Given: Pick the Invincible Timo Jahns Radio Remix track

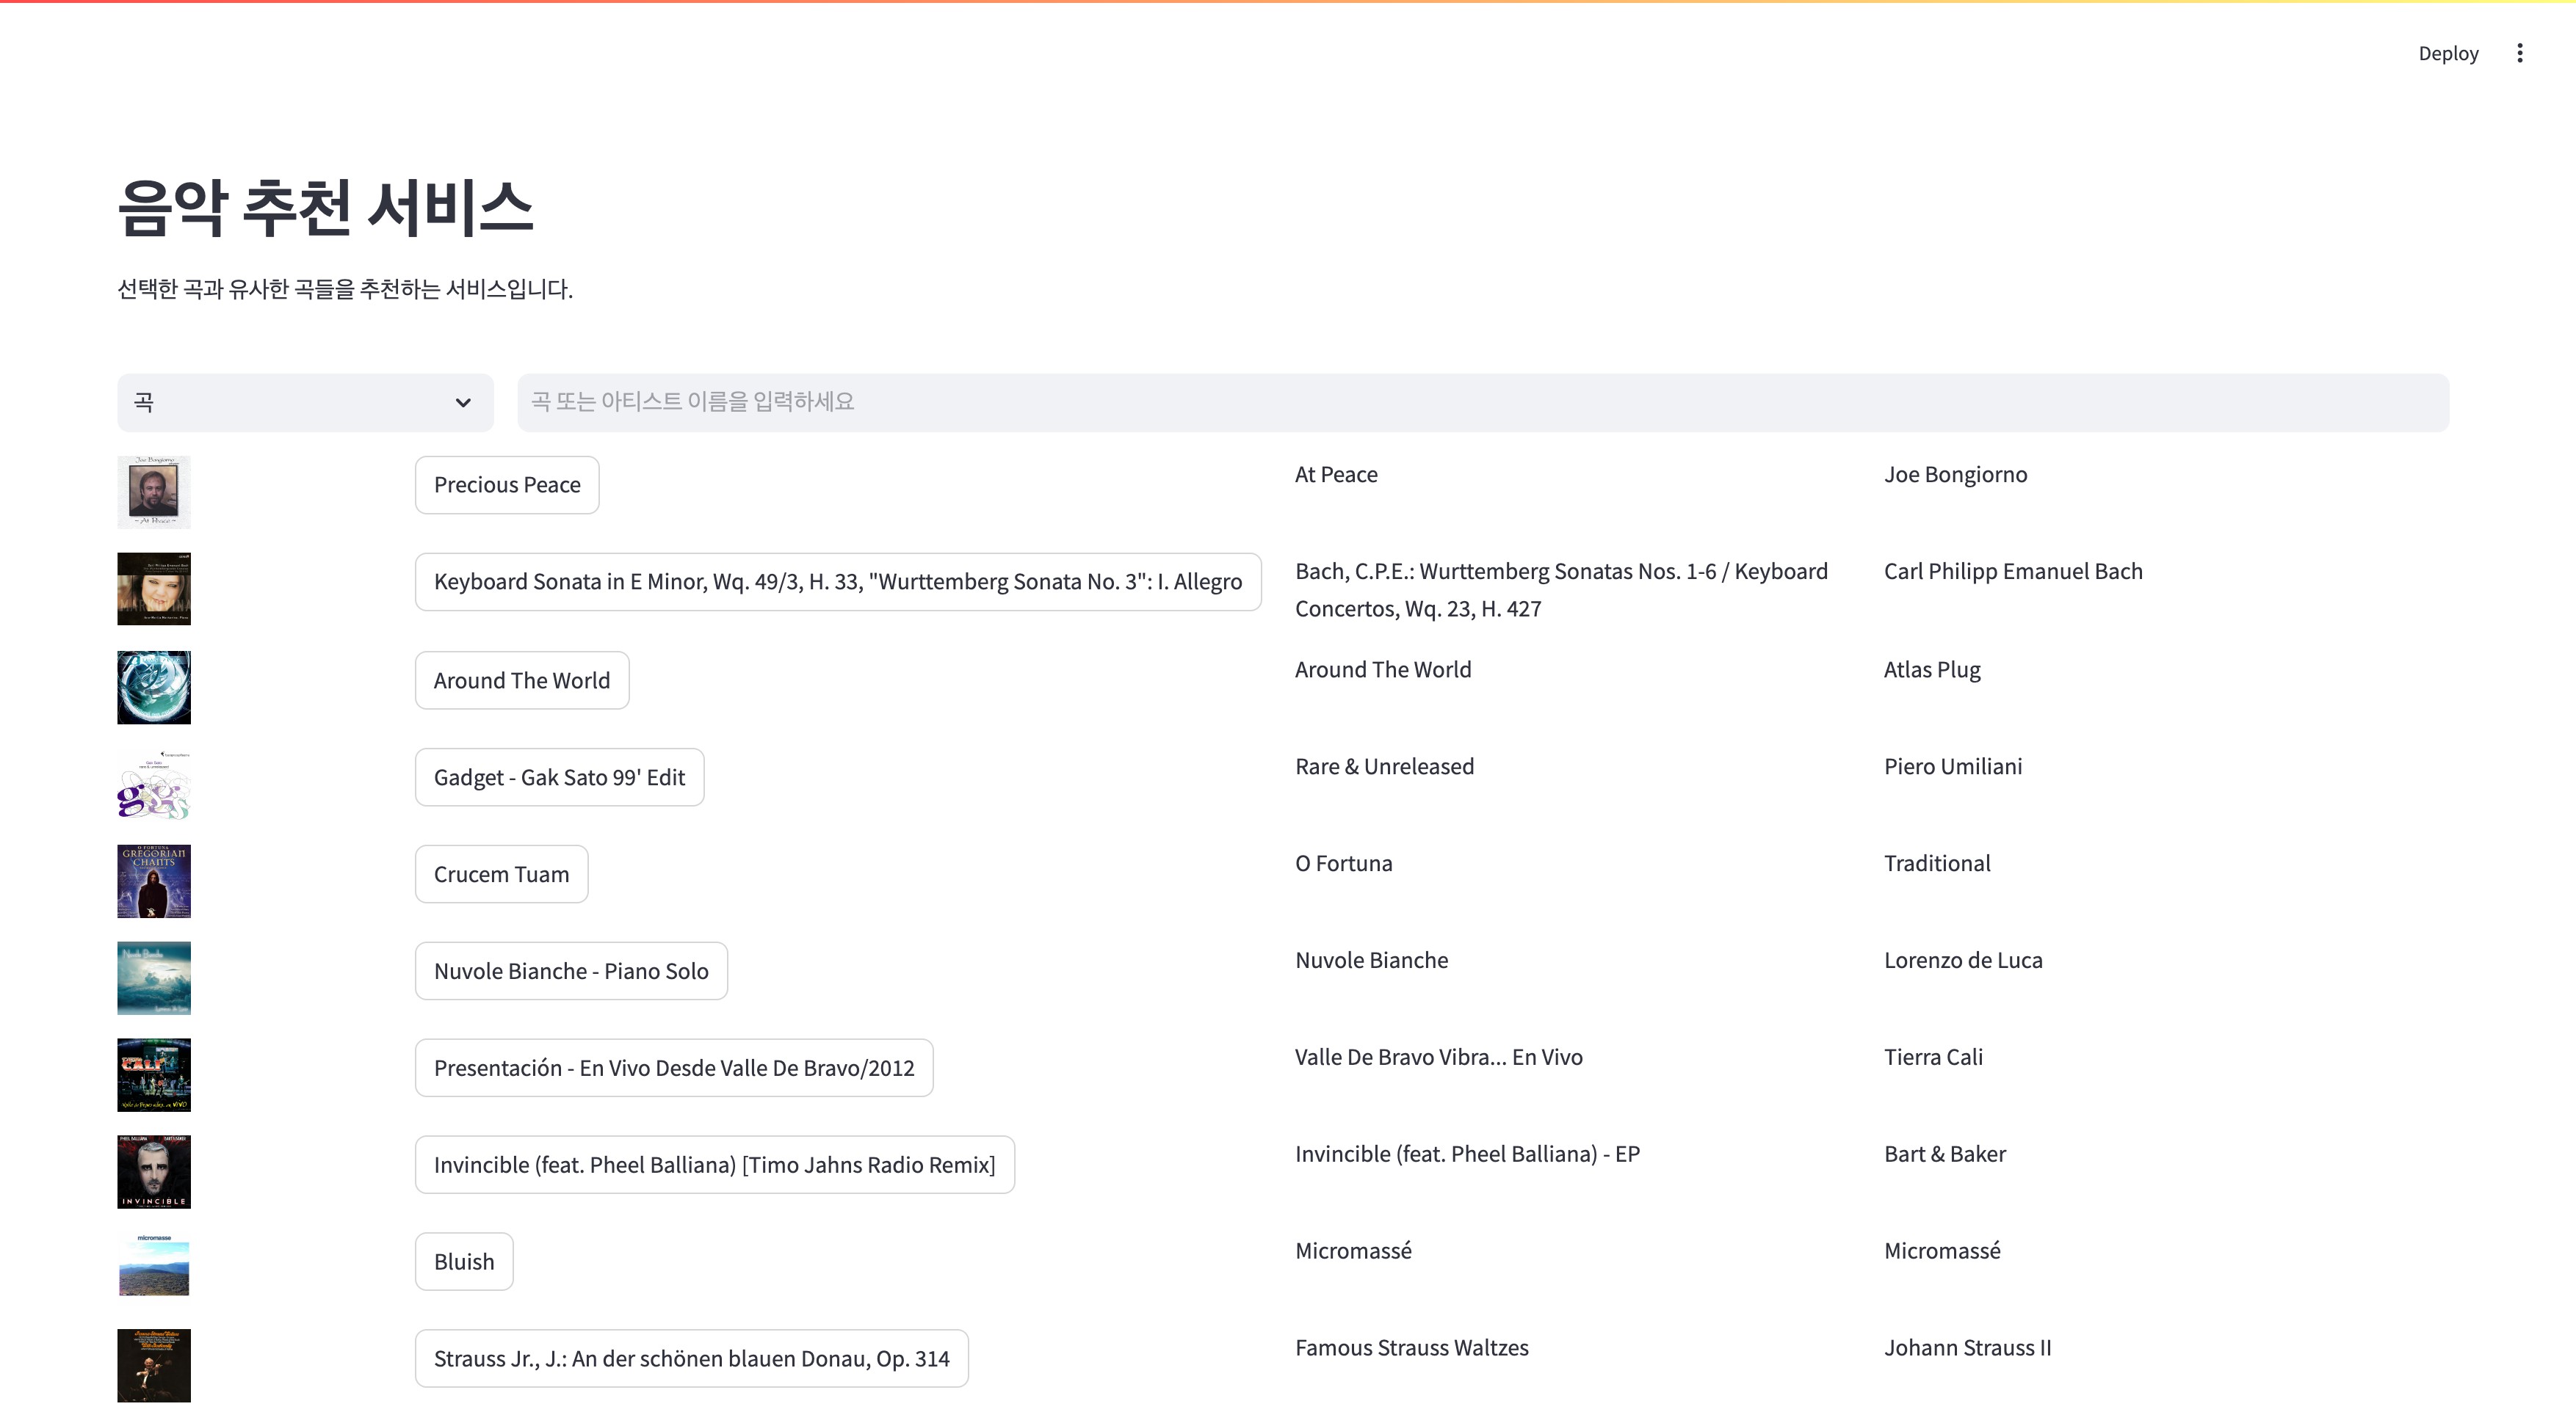Looking at the screenshot, I should click(714, 1165).
